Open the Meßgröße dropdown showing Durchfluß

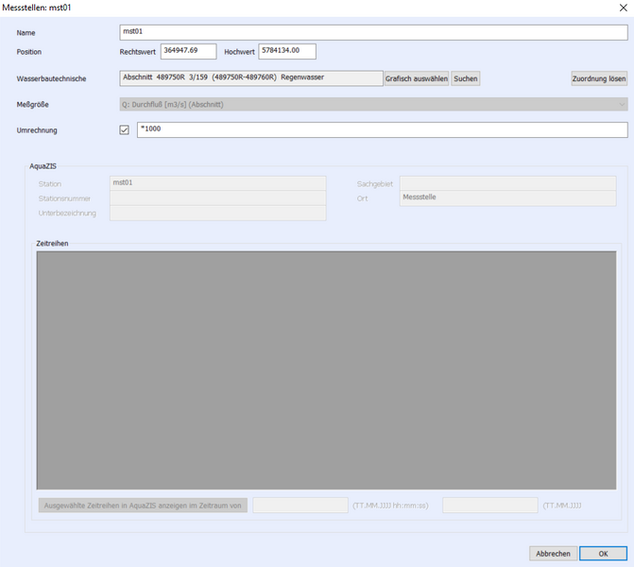tap(373, 104)
